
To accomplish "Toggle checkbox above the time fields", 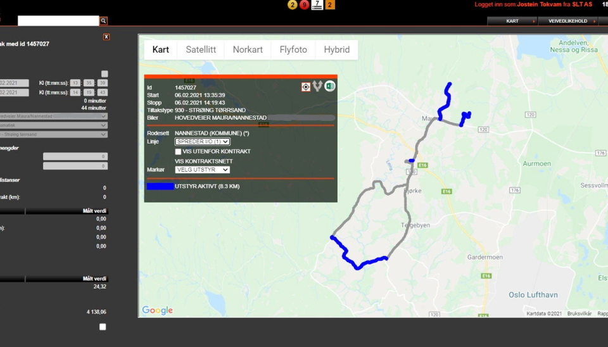I will 104,74.
